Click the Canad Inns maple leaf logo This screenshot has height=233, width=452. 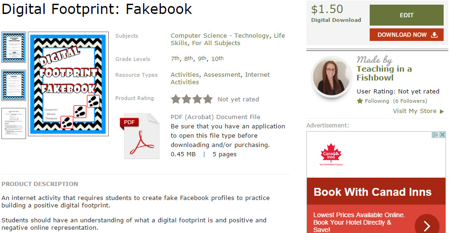(x=331, y=154)
